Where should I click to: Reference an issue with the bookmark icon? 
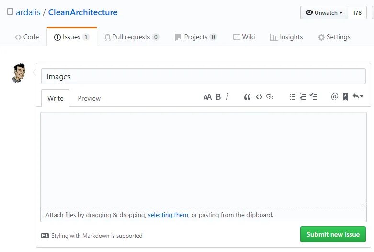pos(345,97)
